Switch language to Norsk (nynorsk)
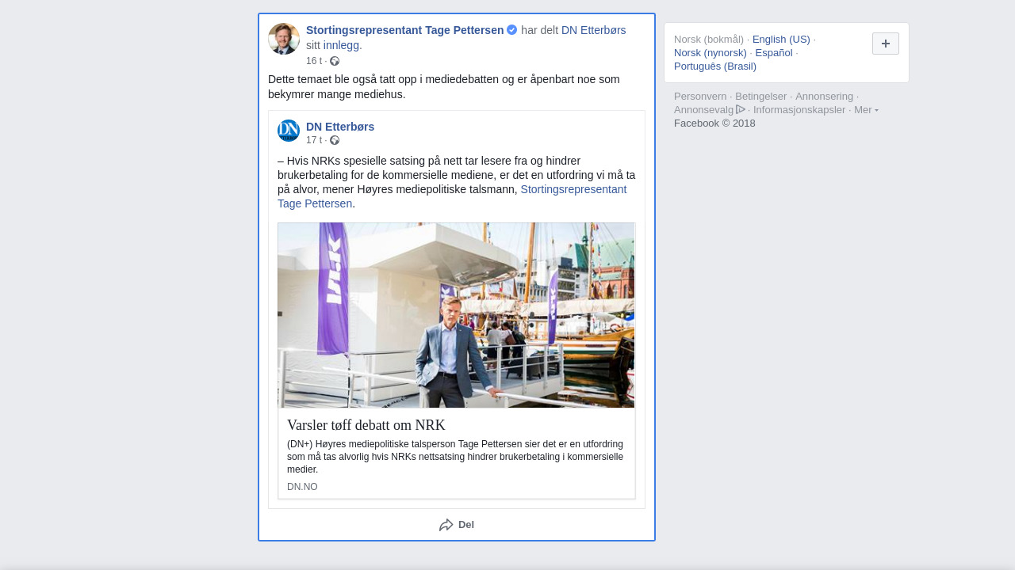Image resolution: width=1015 pixels, height=570 pixels. [x=710, y=53]
